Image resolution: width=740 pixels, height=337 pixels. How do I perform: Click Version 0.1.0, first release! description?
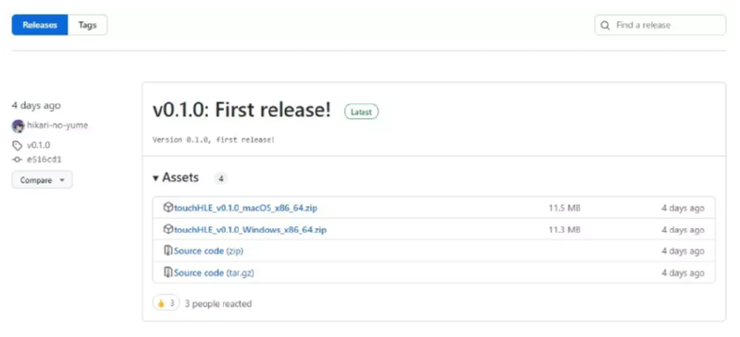(214, 140)
